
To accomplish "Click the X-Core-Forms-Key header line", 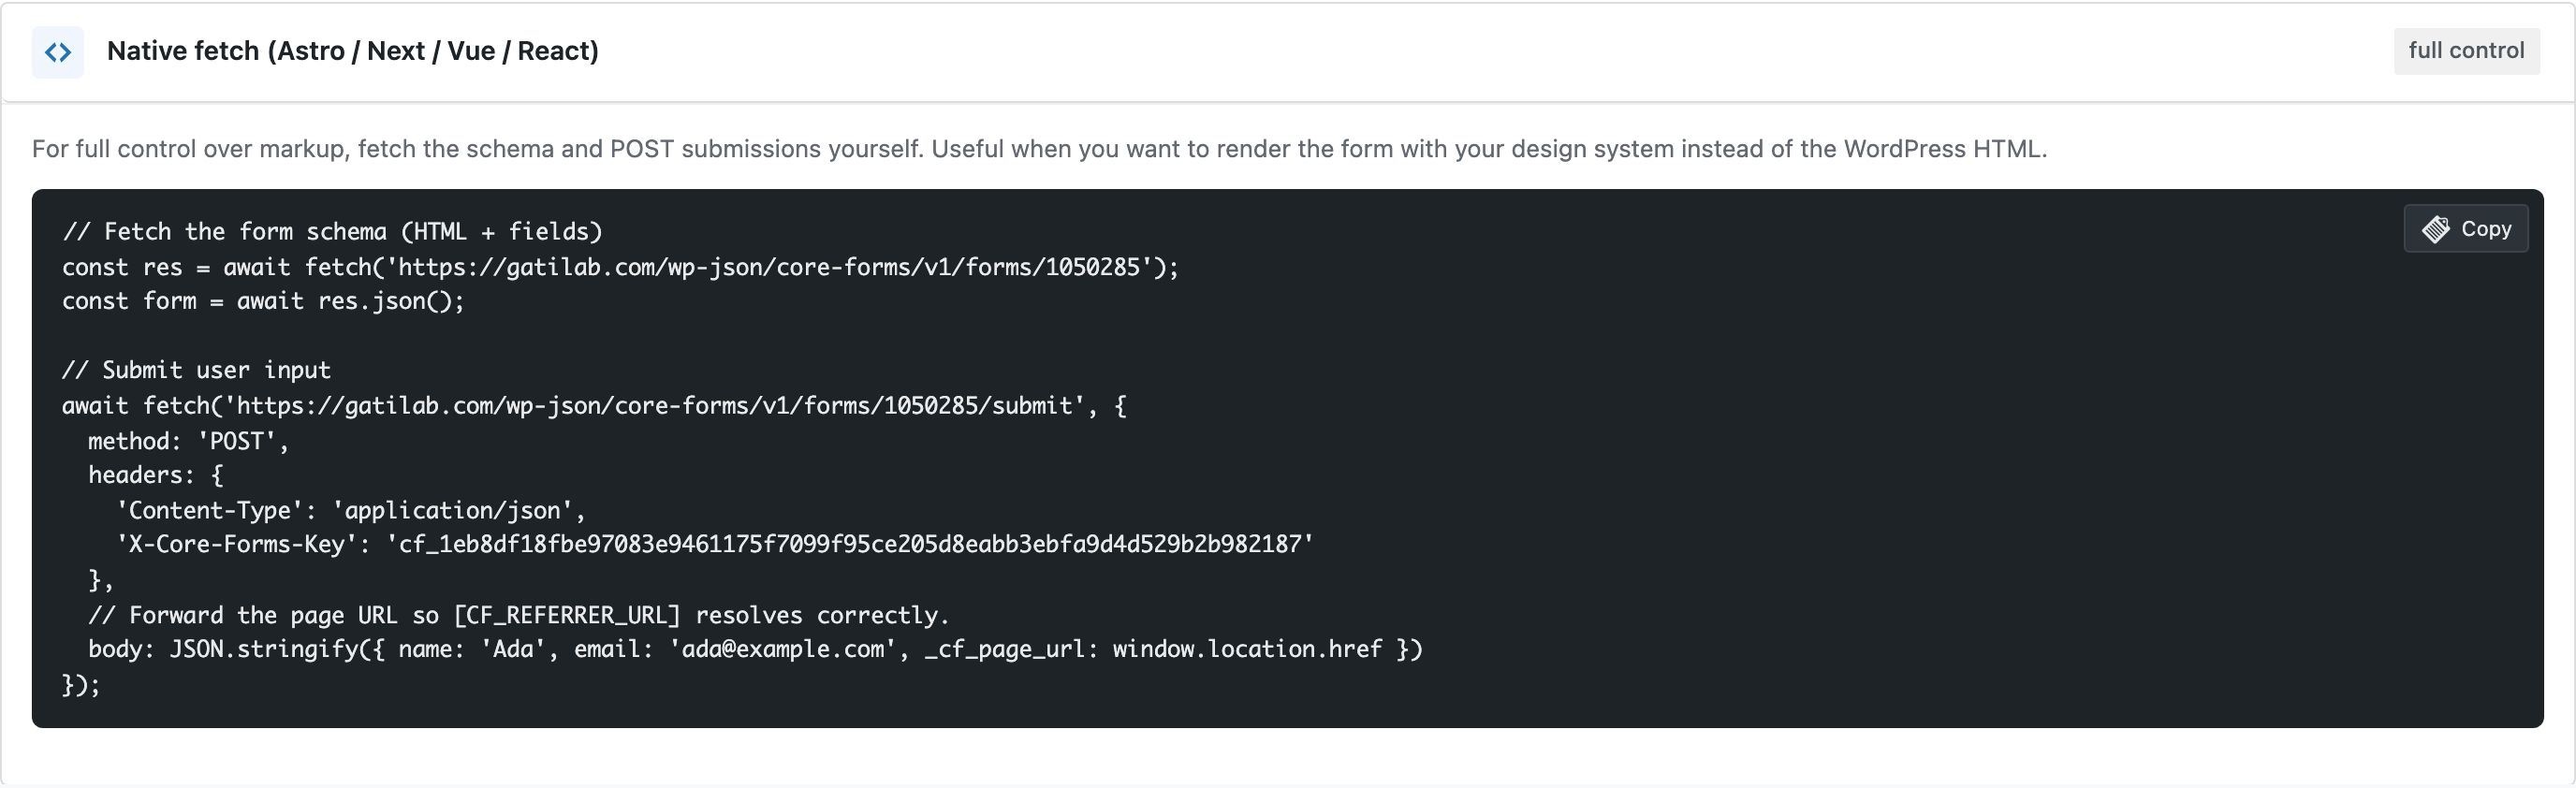I will click(715, 544).
